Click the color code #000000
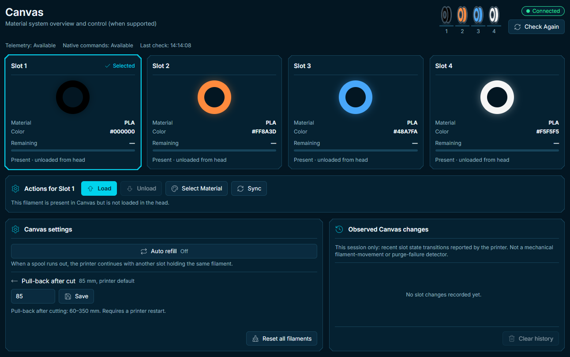The height and width of the screenshot is (357, 570). point(123,132)
